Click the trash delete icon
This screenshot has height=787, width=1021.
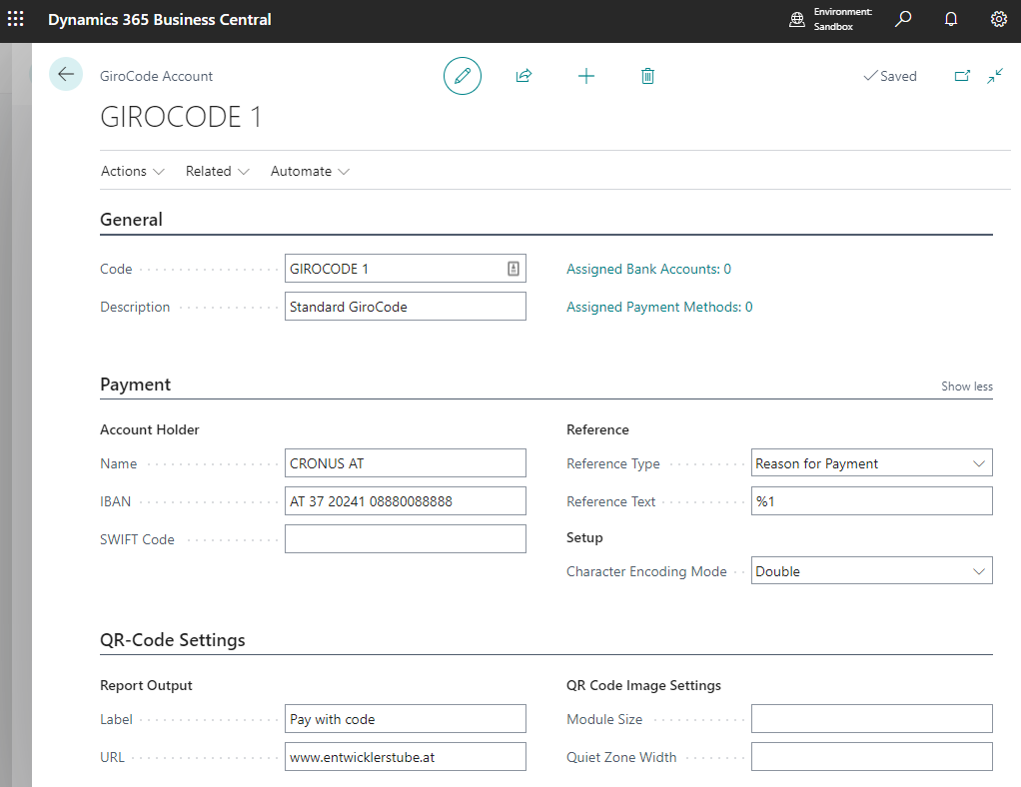[x=647, y=76]
